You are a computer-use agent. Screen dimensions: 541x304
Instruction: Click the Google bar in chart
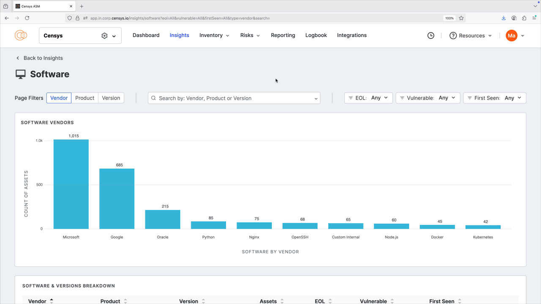click(117, 199)
